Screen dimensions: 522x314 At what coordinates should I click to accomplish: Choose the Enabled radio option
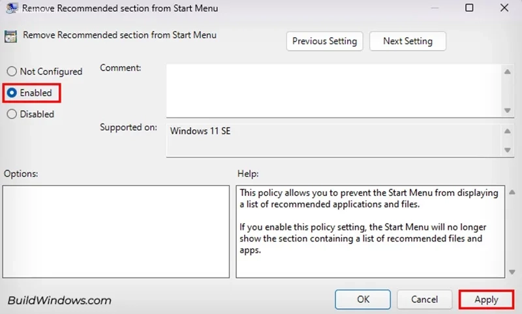pyautogui.click(x=12, y=93)
